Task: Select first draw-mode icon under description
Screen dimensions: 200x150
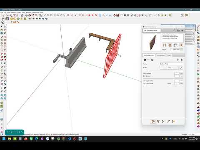Action: (x=165, y=45)
